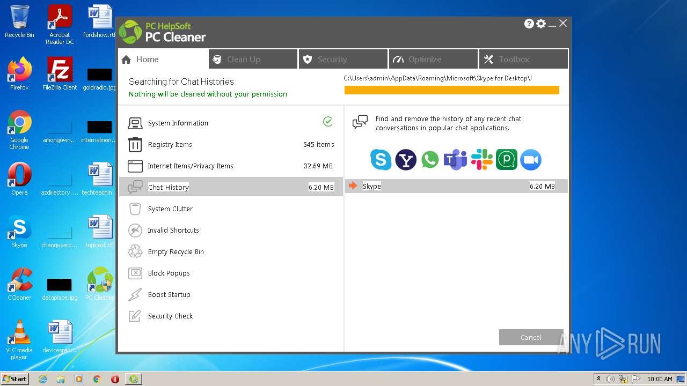Click the Yahoo Messenger icon
Screen dimensions: 687x386
406,160
